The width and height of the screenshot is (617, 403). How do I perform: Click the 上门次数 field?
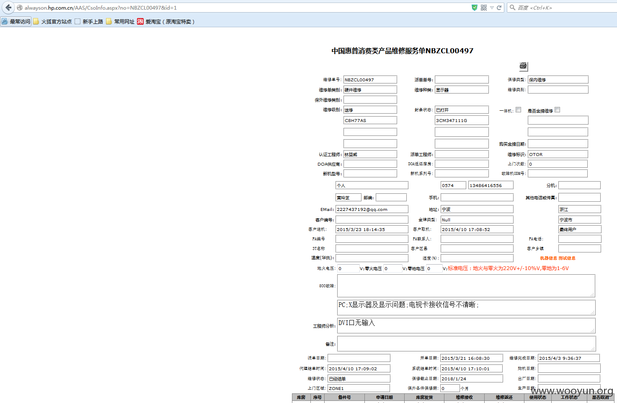(558, 164)
